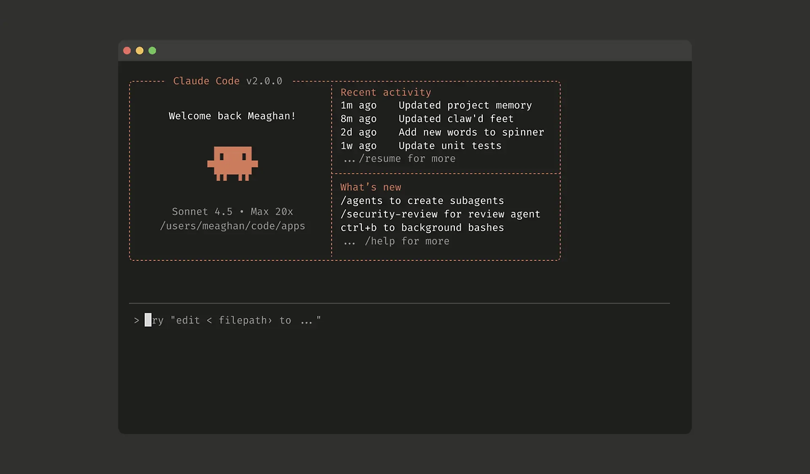This screenshot has height=474, width=810.
Task: Click 'ctrl+b to background bashes' line
Action: pos(422,228)
